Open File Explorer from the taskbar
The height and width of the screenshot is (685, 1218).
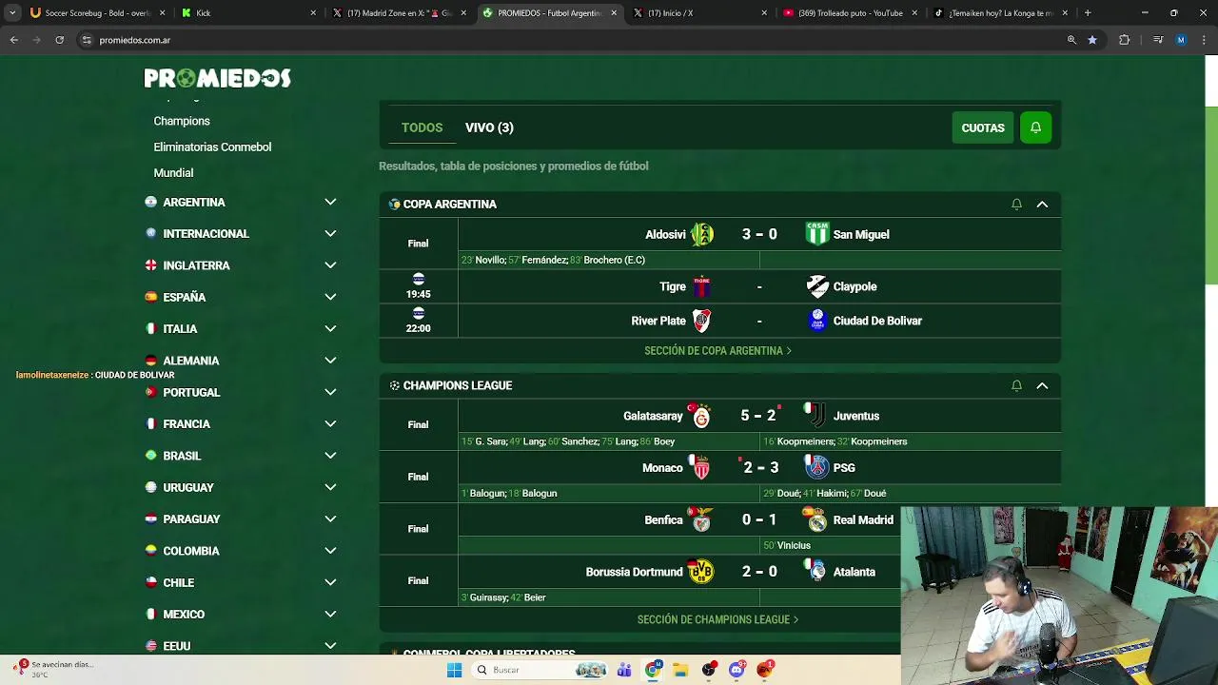681,670
